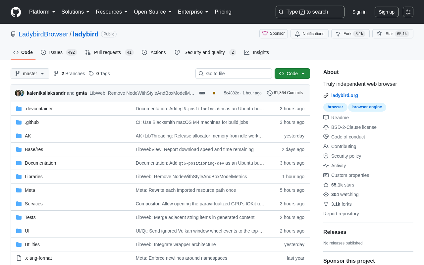Click the scale icon beside the license
Screen dimensions: 424x265
click(x=326, y=127)
